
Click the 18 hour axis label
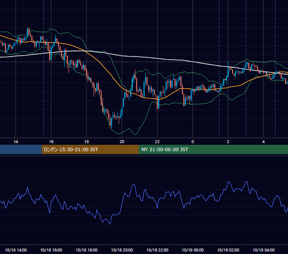86,142
